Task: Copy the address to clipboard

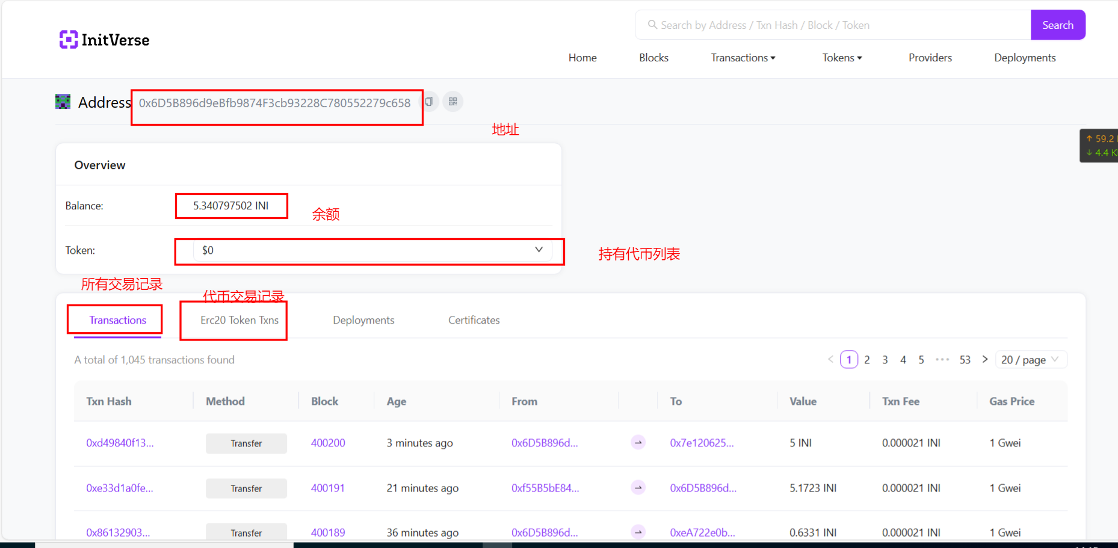Action: pos(429,102)
